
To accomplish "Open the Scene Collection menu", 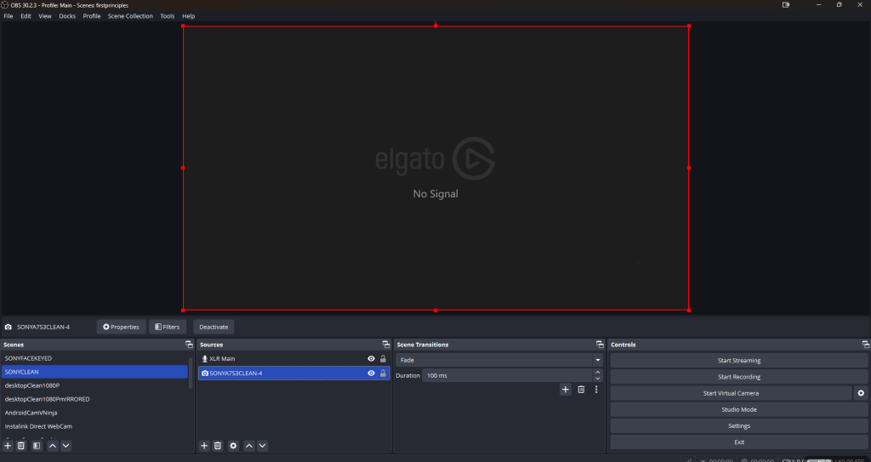I will pos(130,16).
